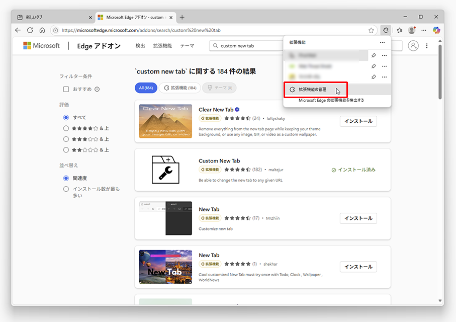
Task: Open Favorites list toolbar icon
Action: [x=400, y=30]
